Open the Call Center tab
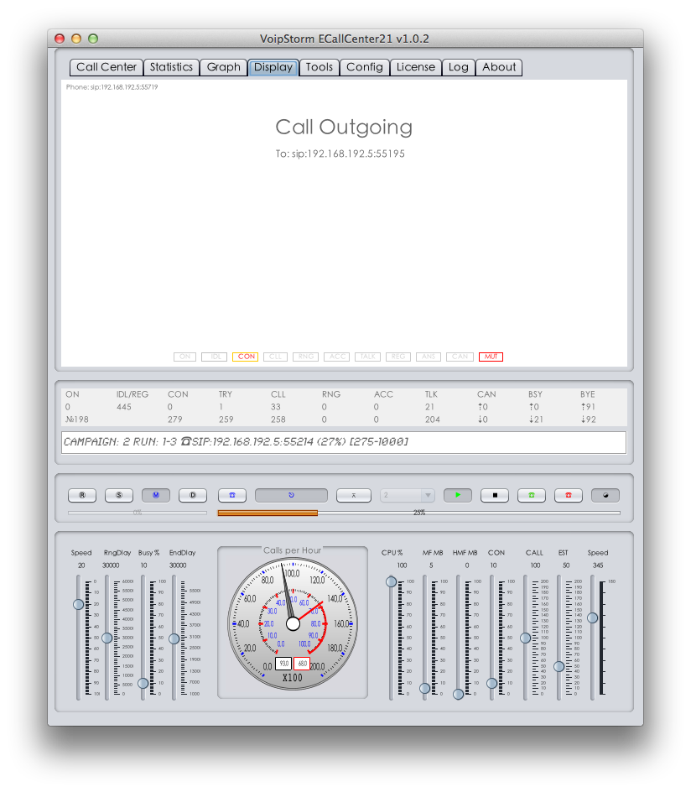 click(x=106, y=67)
